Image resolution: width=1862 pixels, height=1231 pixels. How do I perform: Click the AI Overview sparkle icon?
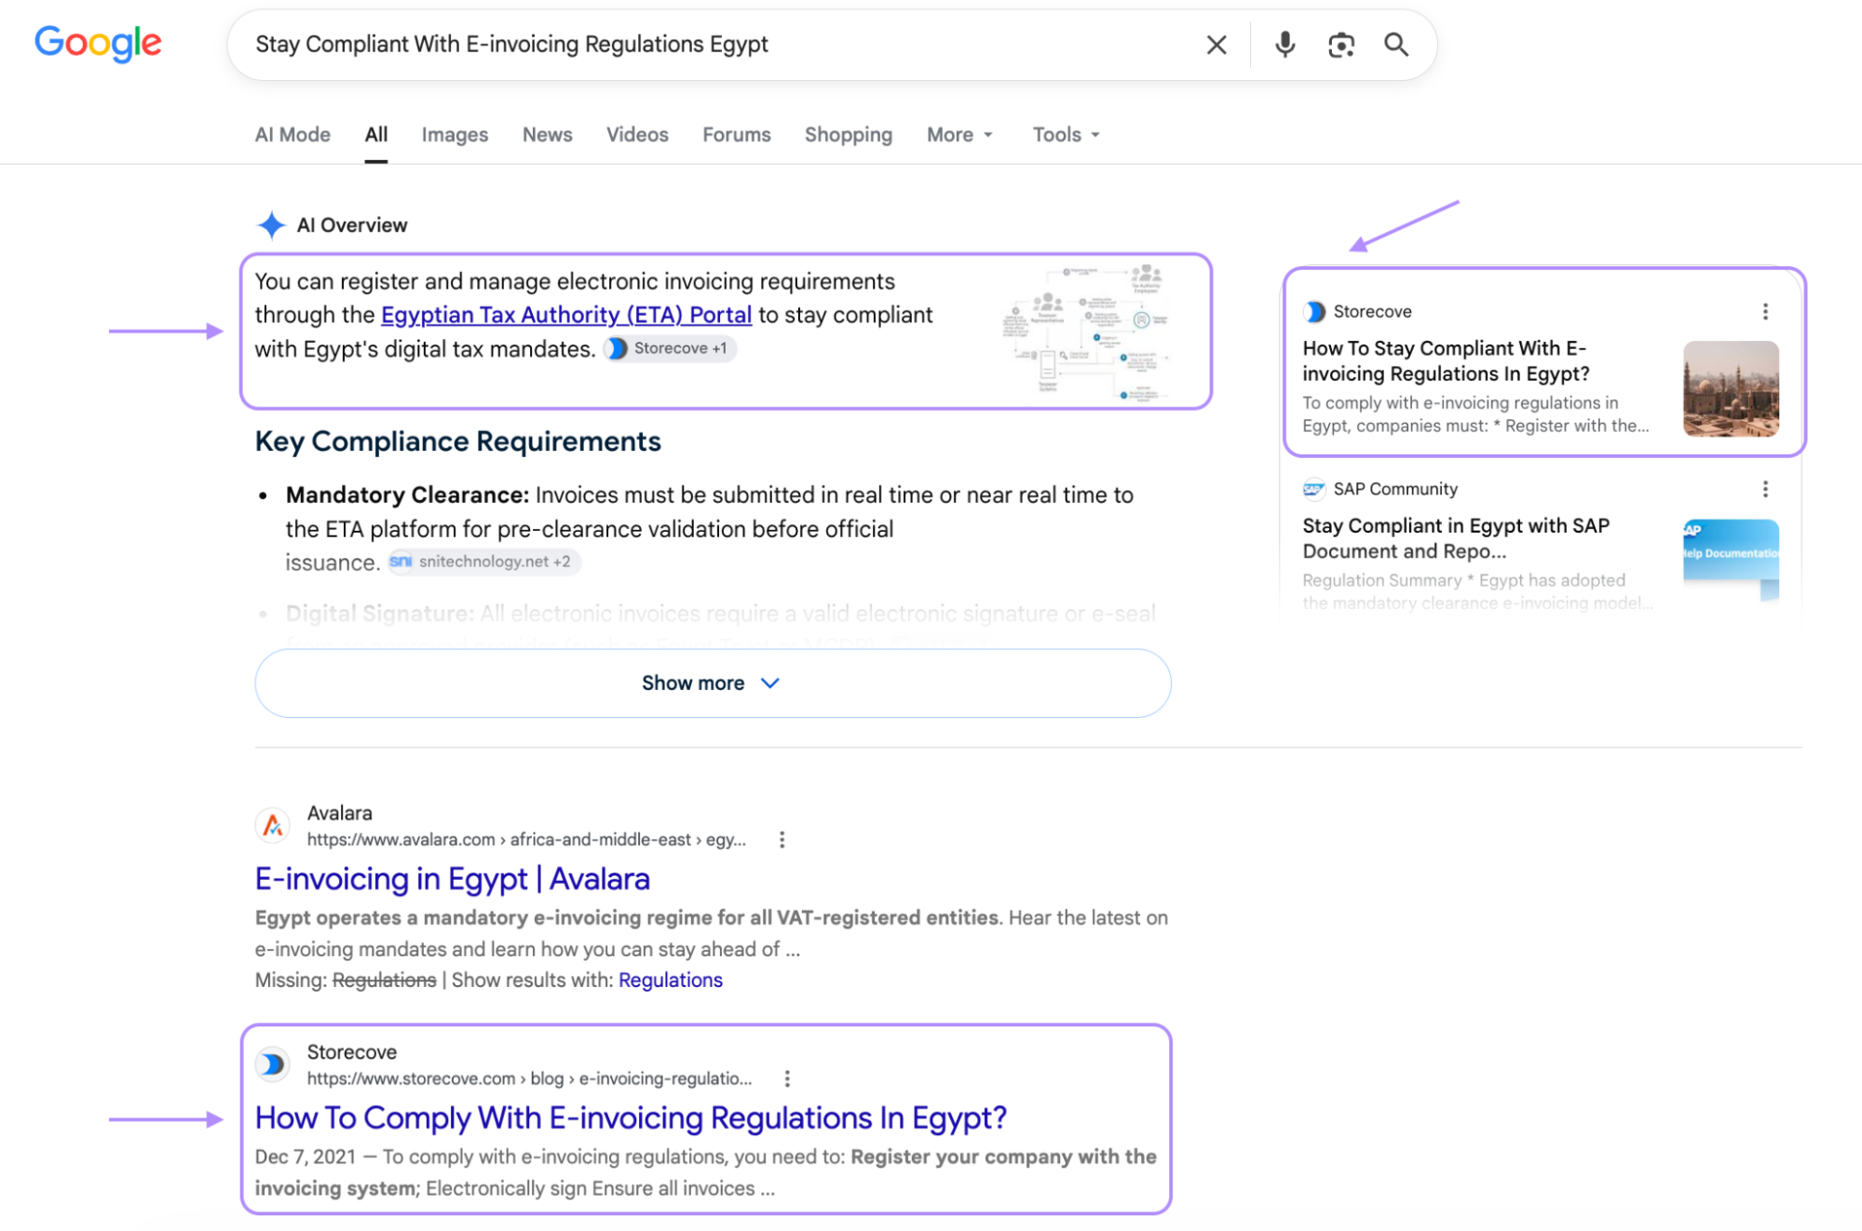270,224
